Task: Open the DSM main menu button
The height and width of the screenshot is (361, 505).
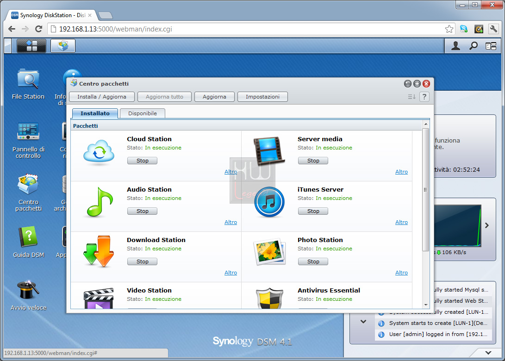Action: coord(31,46)
